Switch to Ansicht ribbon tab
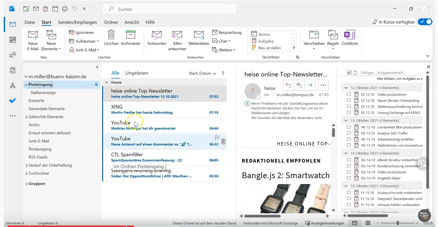 point(132,22)
